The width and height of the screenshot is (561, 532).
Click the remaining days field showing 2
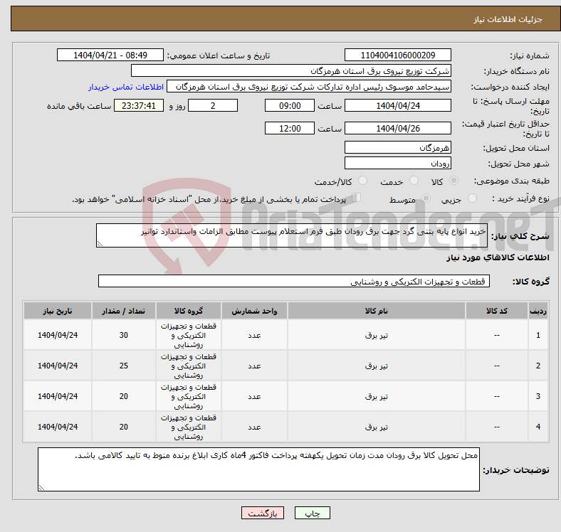pyautogui.click(x=213, y=105)
